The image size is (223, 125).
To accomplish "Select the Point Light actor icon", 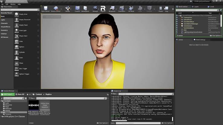I will 17,30.
